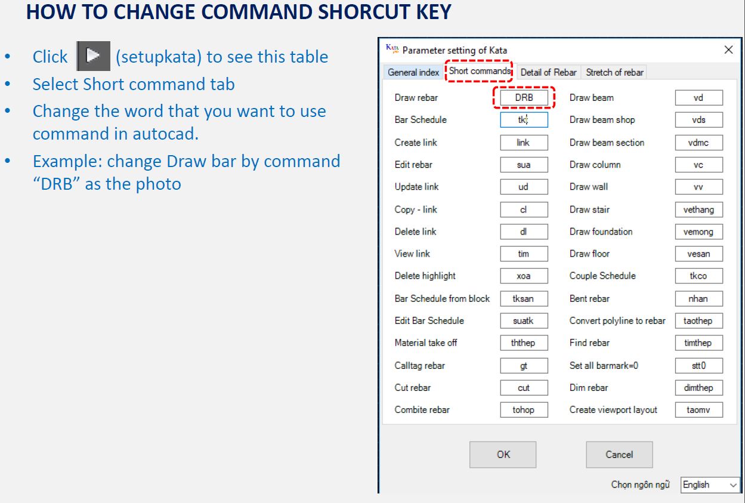Select the Short commands tab

click(480, 71)
